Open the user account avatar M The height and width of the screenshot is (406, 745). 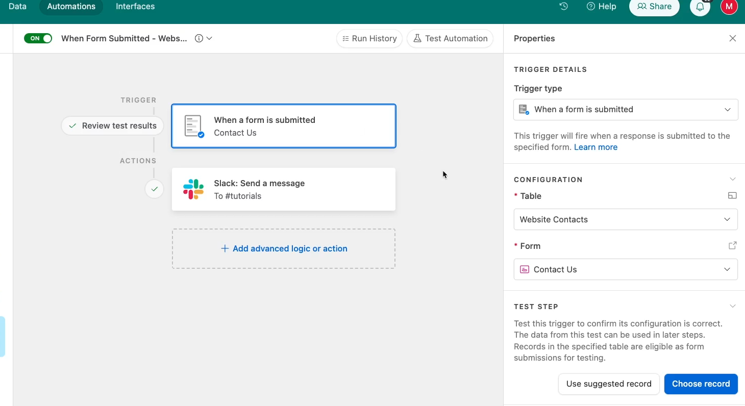[729, 7]
